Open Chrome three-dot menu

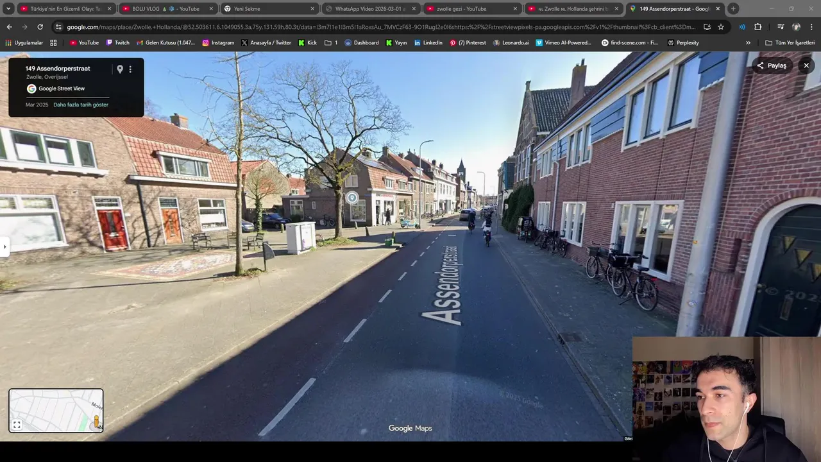(811, 27)
